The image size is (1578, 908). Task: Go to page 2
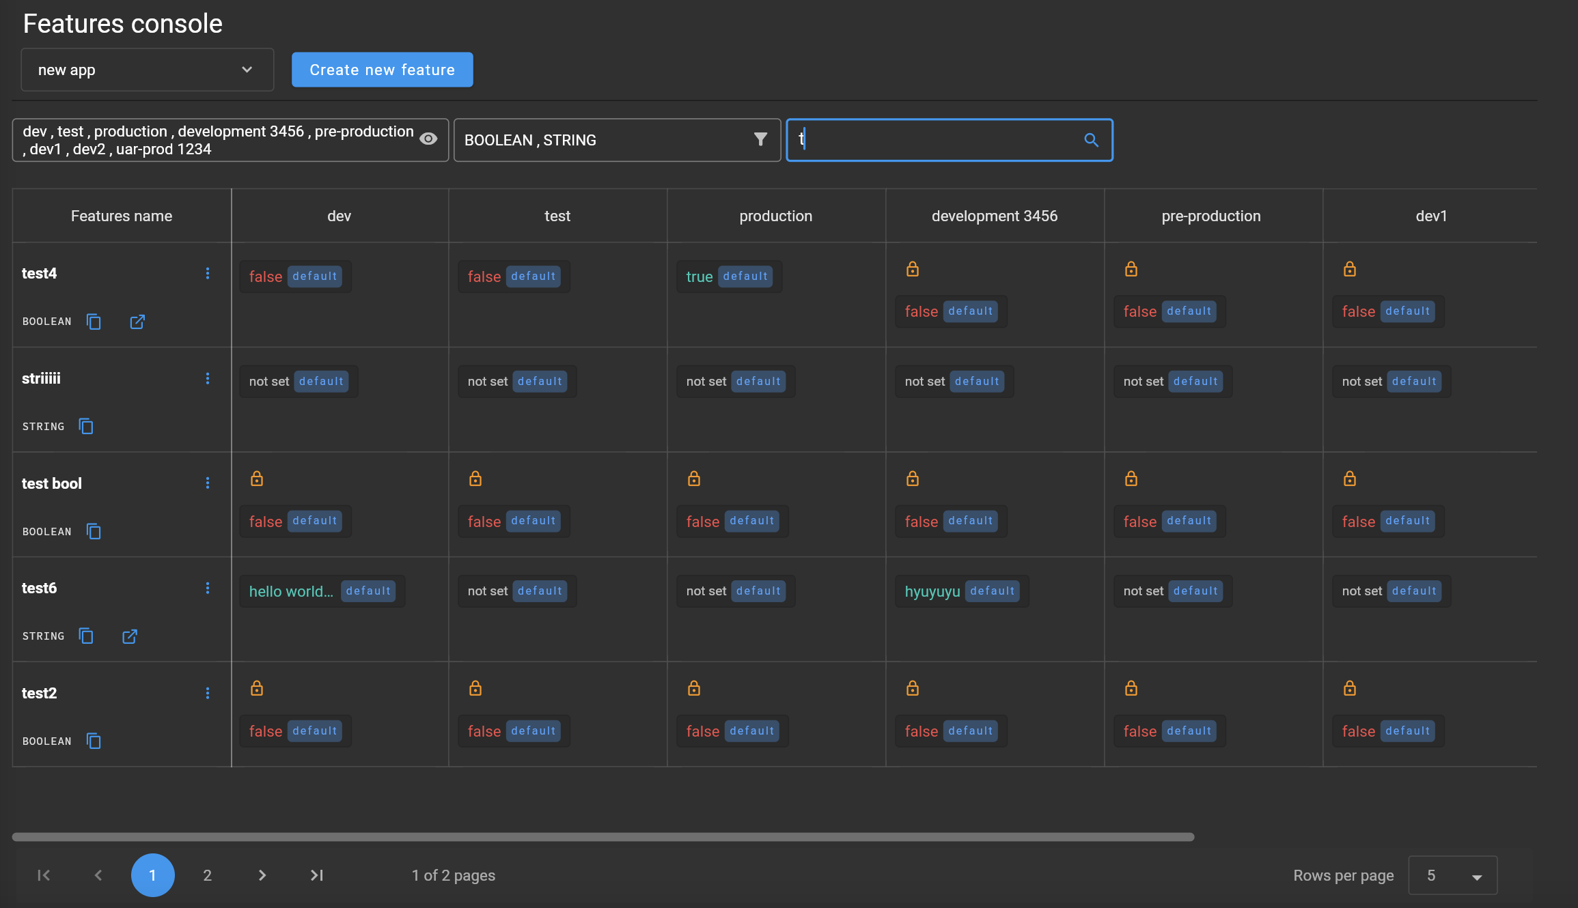coord(208,875)
